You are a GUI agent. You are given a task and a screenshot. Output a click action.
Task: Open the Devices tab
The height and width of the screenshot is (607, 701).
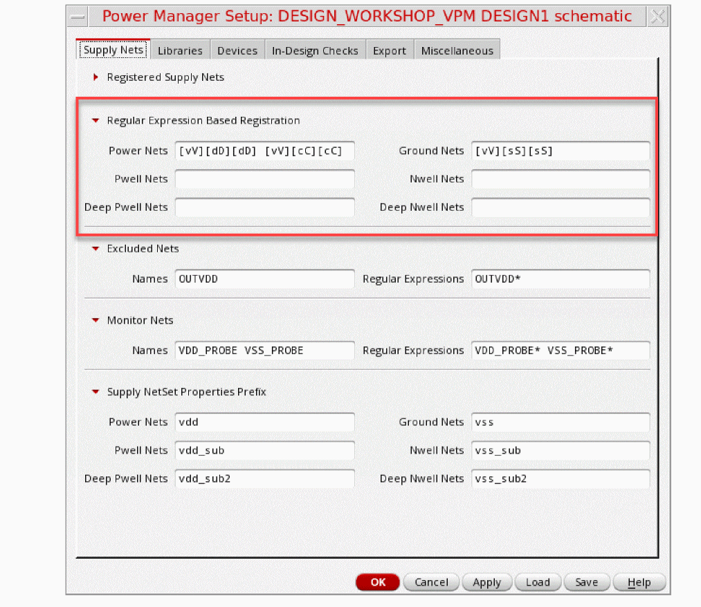[237, 50]
